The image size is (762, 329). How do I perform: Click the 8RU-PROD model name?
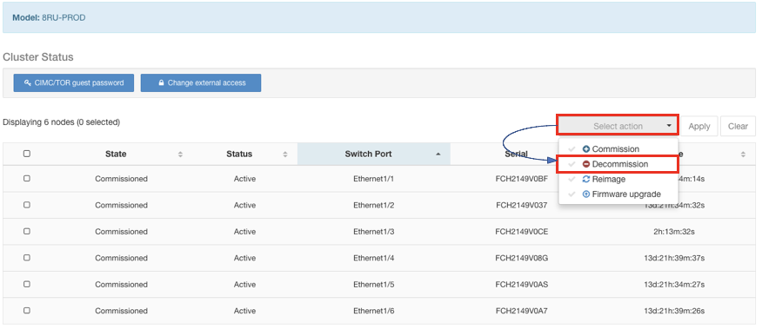[x=64, y=17]
